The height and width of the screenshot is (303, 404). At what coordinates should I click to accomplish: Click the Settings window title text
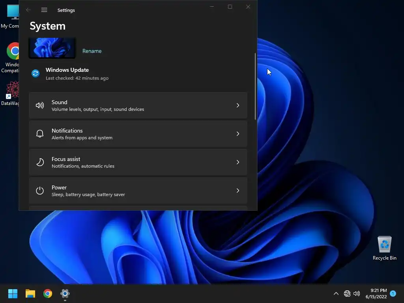tap(66, 10)
